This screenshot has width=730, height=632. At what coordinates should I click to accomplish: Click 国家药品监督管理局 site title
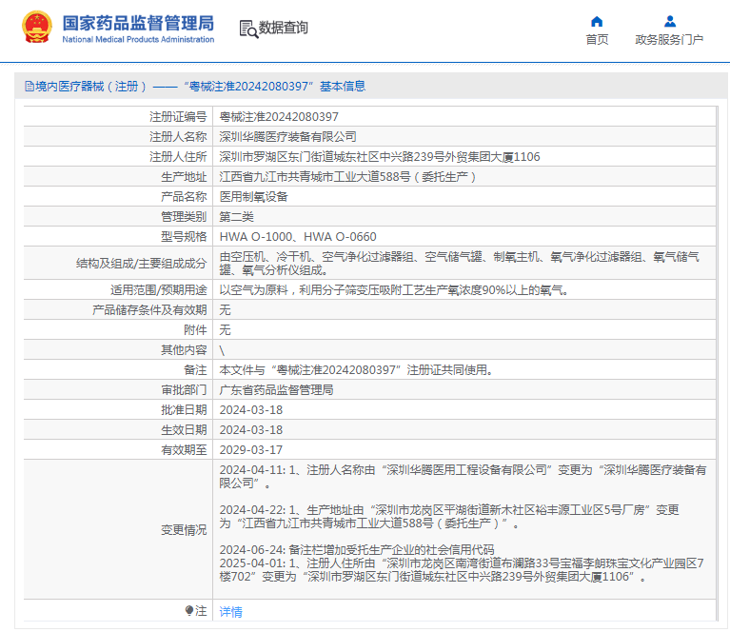coord(138,23)
